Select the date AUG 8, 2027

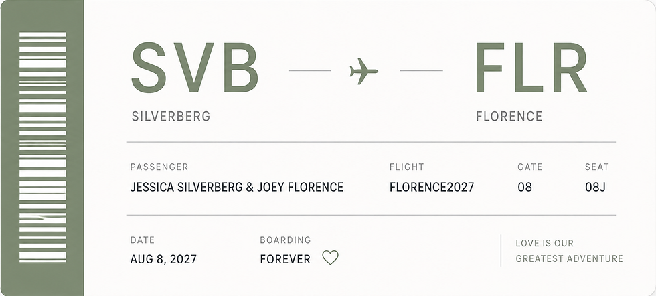click(x=163, y=259)
